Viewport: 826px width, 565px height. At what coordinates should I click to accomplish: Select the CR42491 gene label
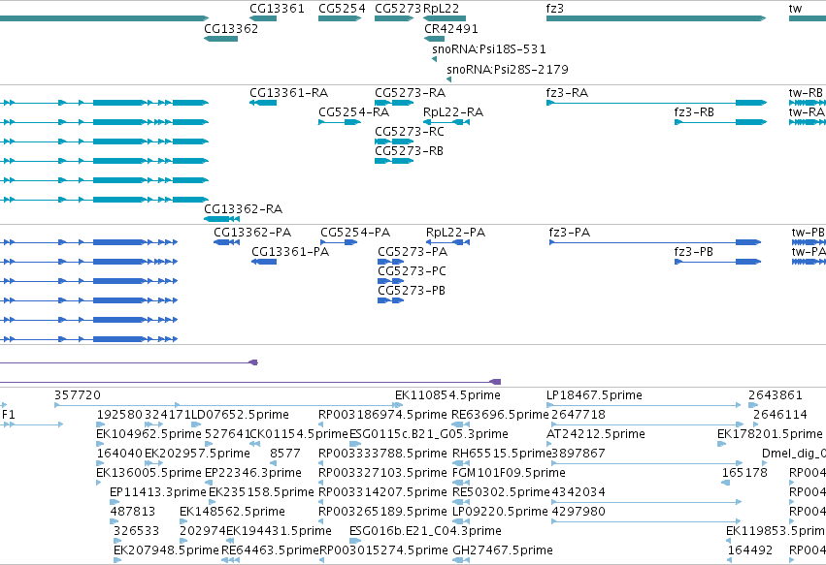point(451,29)
